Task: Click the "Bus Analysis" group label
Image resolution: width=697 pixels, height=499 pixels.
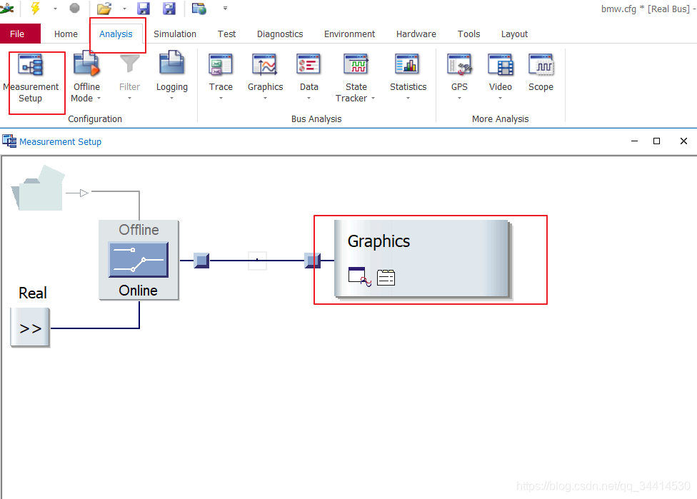Action: (316, 119)
